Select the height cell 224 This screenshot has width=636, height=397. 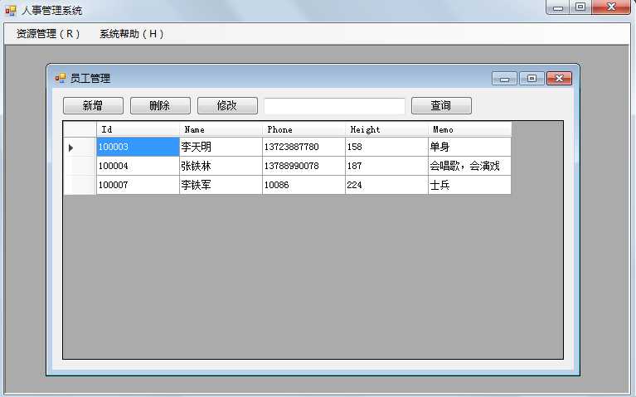point(386,185)
